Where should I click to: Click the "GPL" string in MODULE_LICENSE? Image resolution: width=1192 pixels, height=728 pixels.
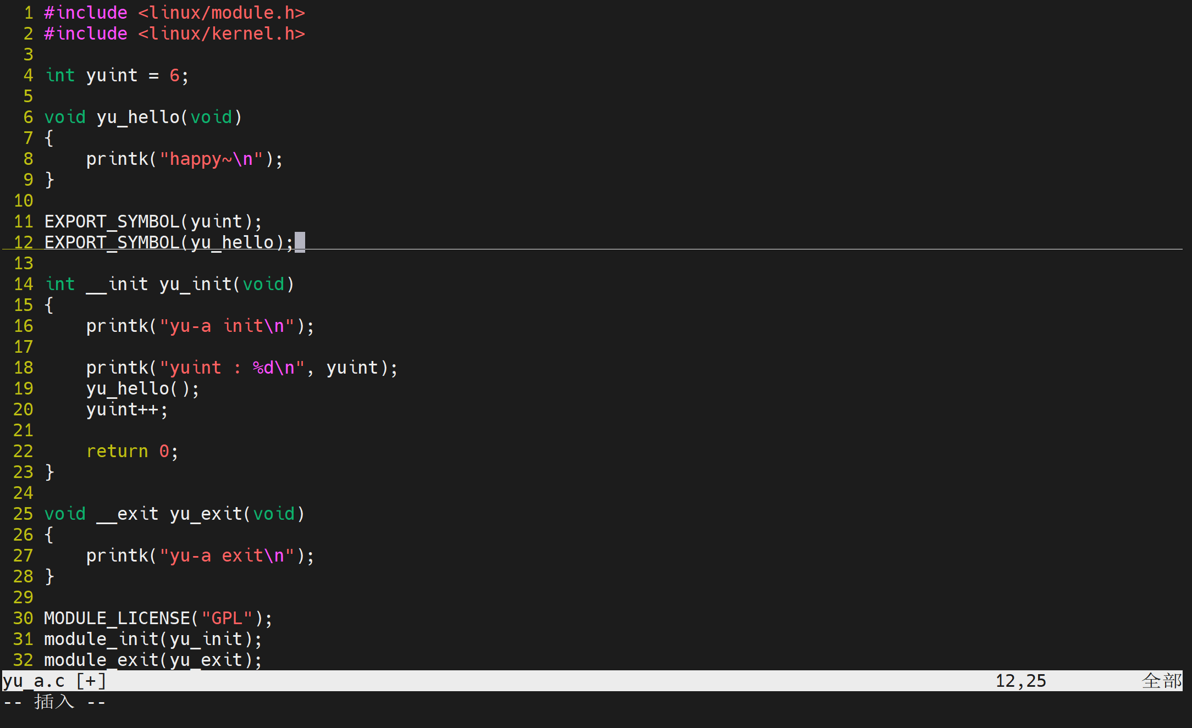coord(227,618)
